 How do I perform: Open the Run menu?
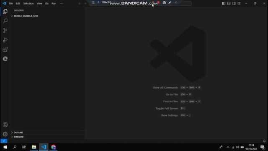click(x=54, y=3)
